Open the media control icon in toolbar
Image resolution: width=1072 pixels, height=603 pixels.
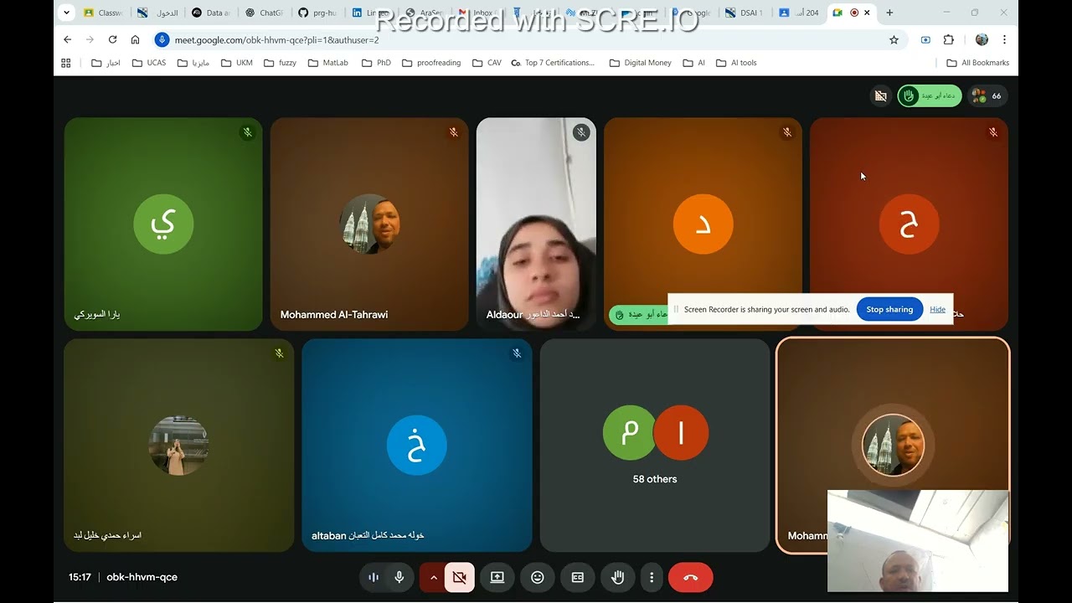click(925, 39)
